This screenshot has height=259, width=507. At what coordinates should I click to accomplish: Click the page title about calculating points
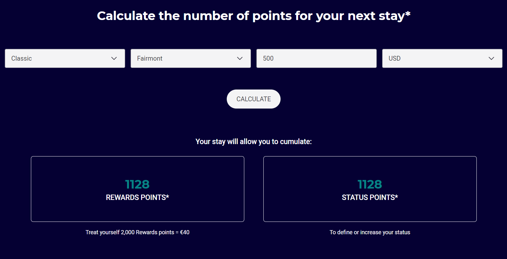point(253,16)
